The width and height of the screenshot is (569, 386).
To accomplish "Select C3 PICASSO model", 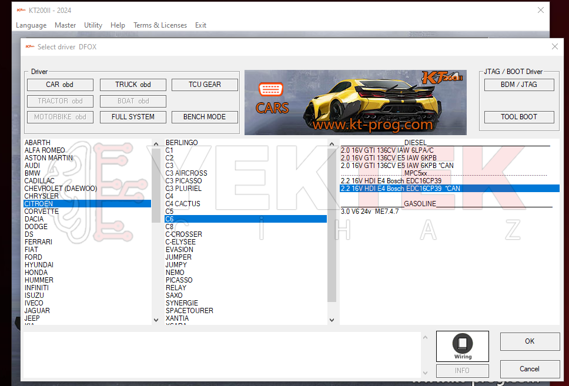I will [246, 181].
